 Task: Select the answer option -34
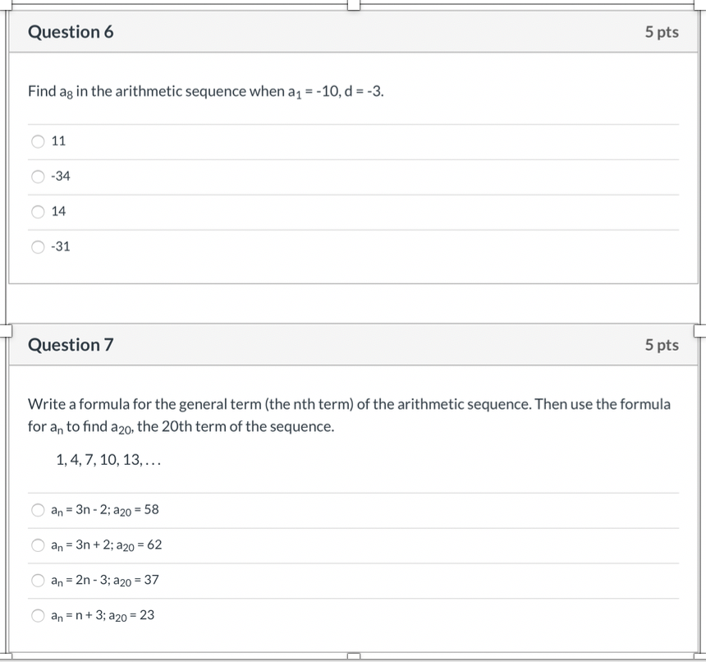point(38,177)
